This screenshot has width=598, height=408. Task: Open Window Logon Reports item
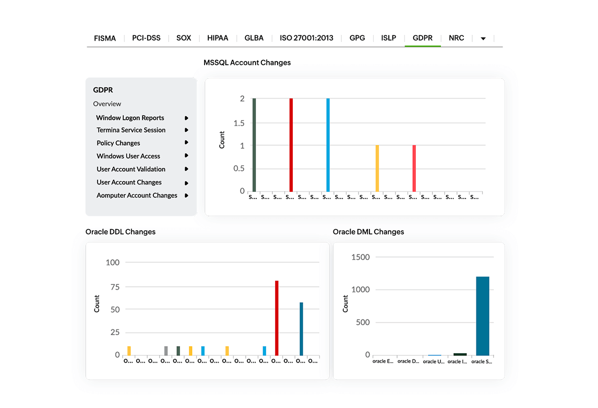(x=130, y=118)
